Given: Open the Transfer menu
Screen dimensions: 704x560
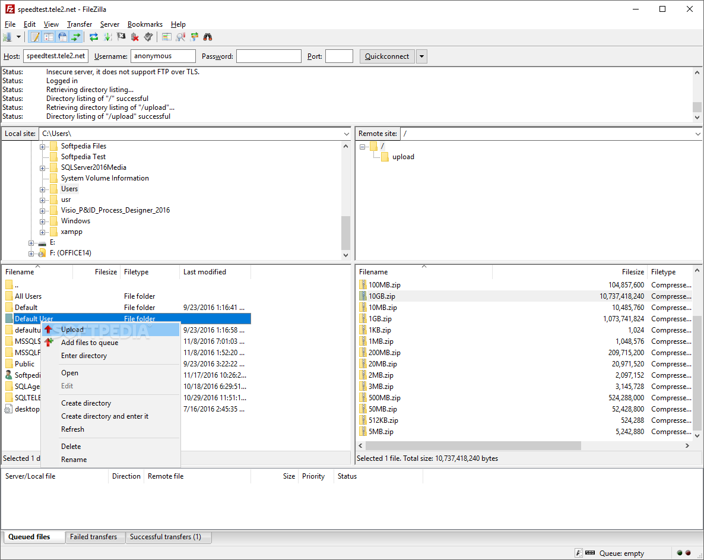Looking at the screenshot, I should pyautogui.click(x=80, y=24).
